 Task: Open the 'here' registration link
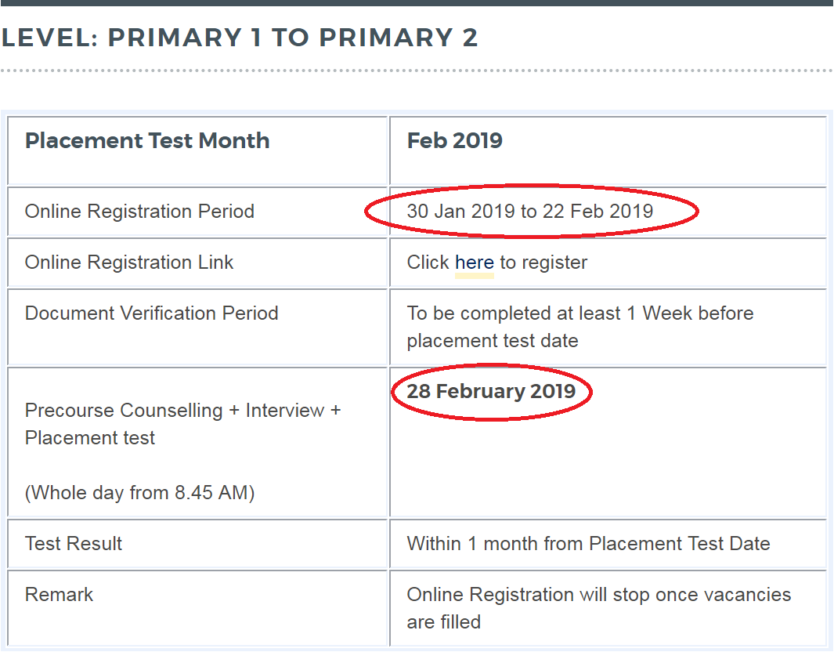475,263
